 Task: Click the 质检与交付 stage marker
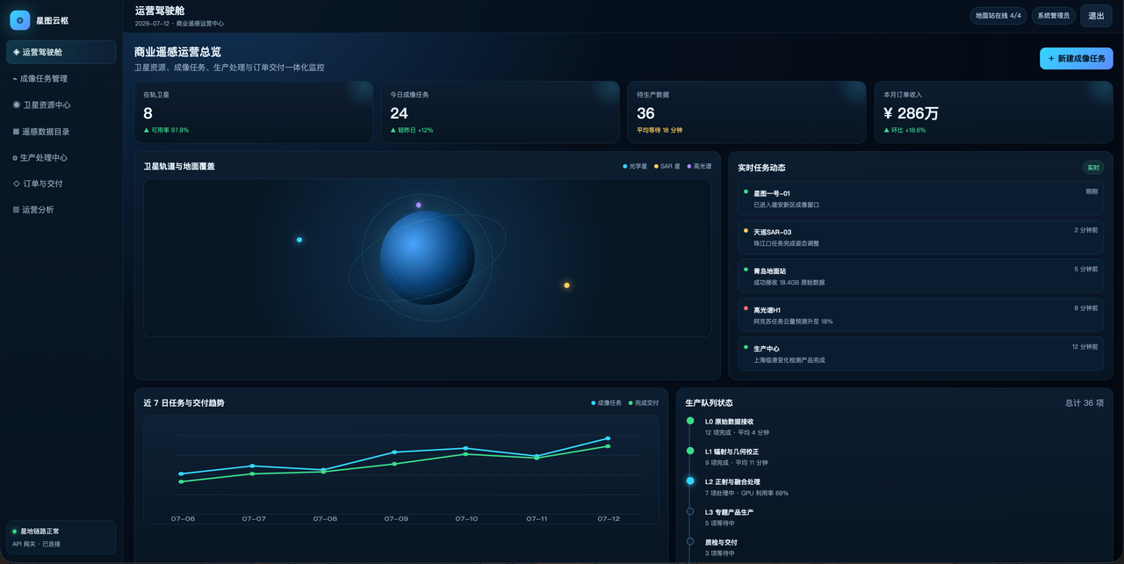pos(690,541)
